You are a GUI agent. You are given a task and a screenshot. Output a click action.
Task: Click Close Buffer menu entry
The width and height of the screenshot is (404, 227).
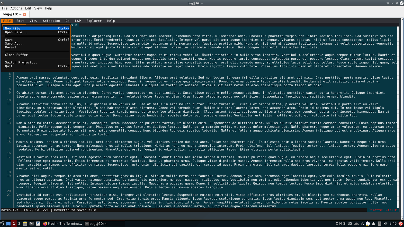[37, 55]
